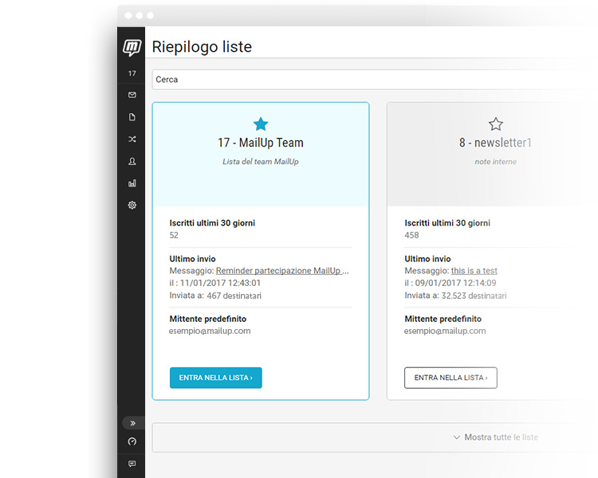The height and width of the screenshot is (478, 598).
Task: Open the document page icon in sidebar
Action: [132, 117]
